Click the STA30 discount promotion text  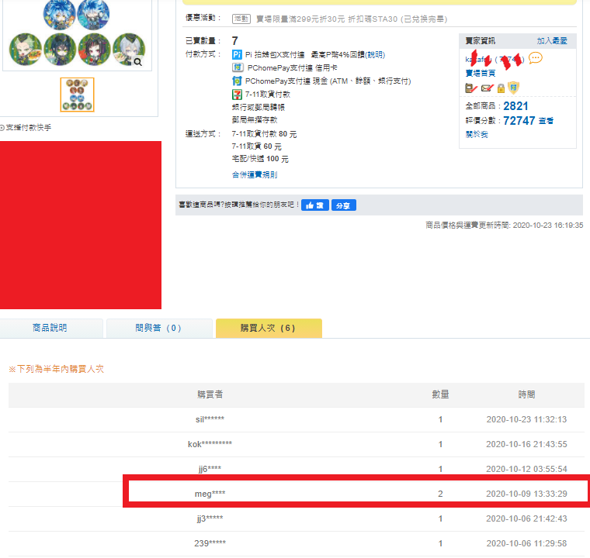pyautogui.click(x=352, y=19)
